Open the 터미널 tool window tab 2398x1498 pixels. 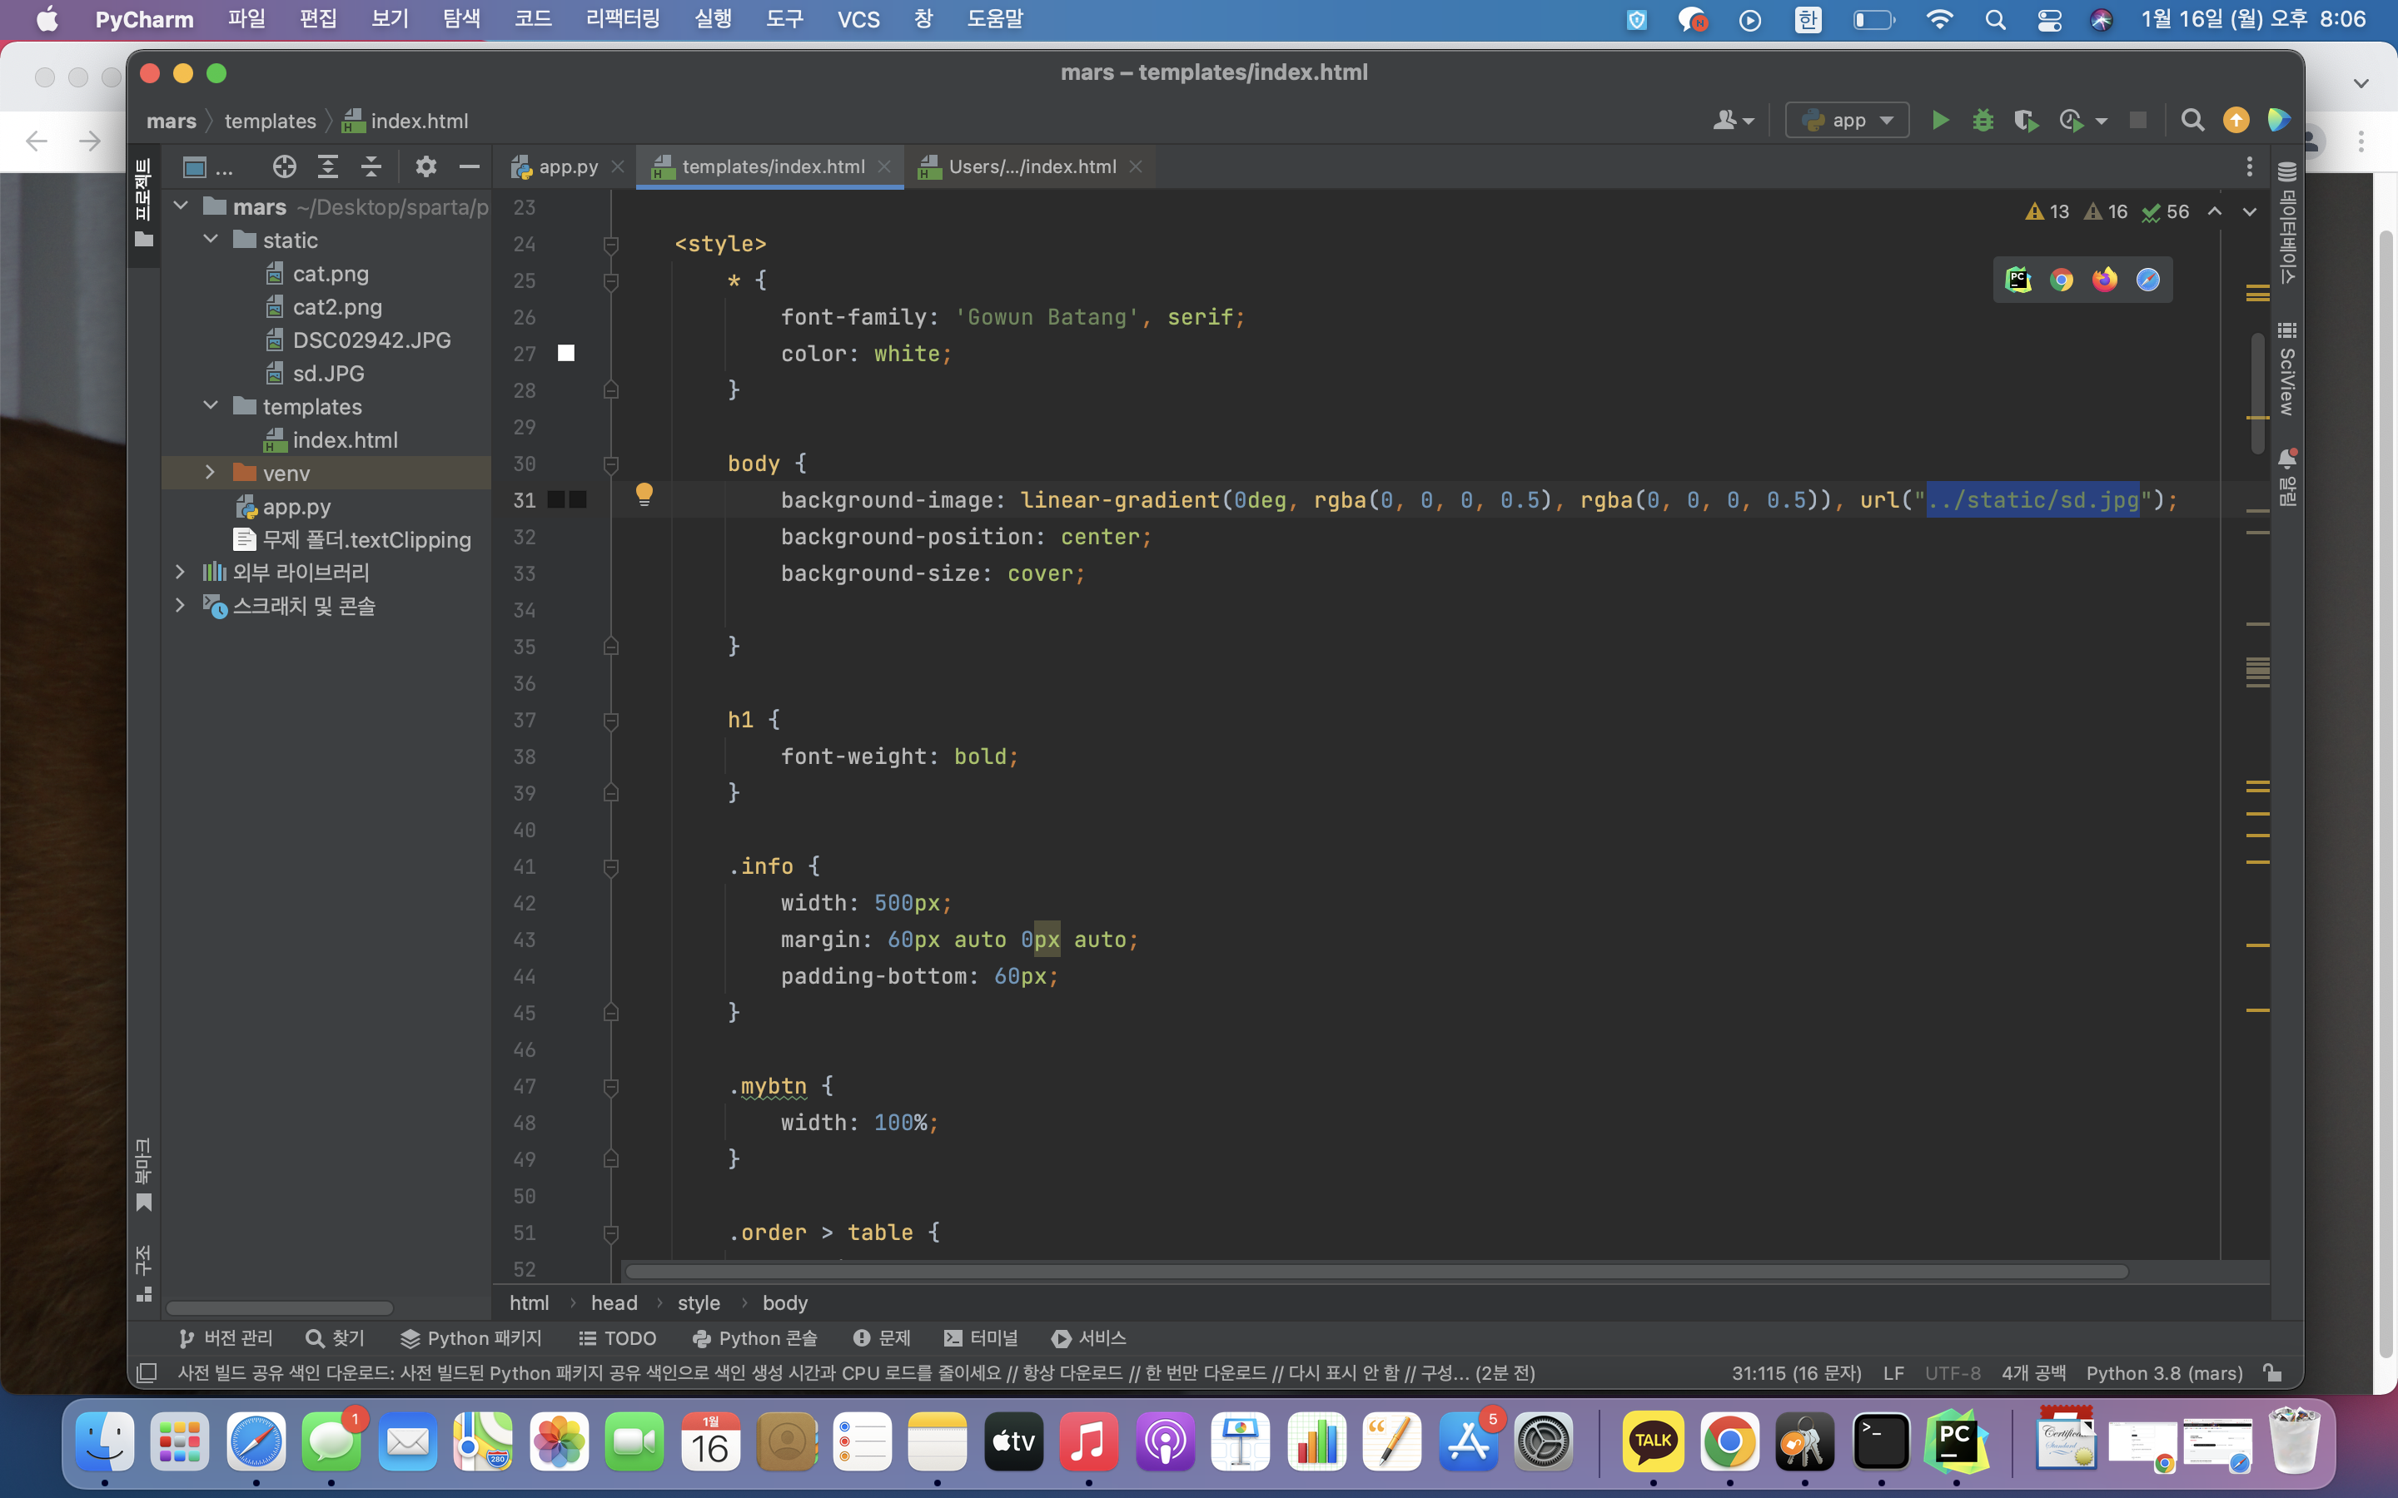pos(981,1338)
